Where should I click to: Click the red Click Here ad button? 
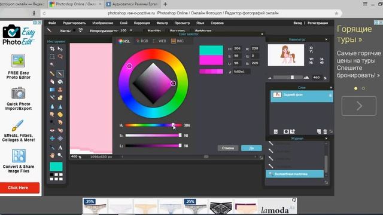click(20, 188)
